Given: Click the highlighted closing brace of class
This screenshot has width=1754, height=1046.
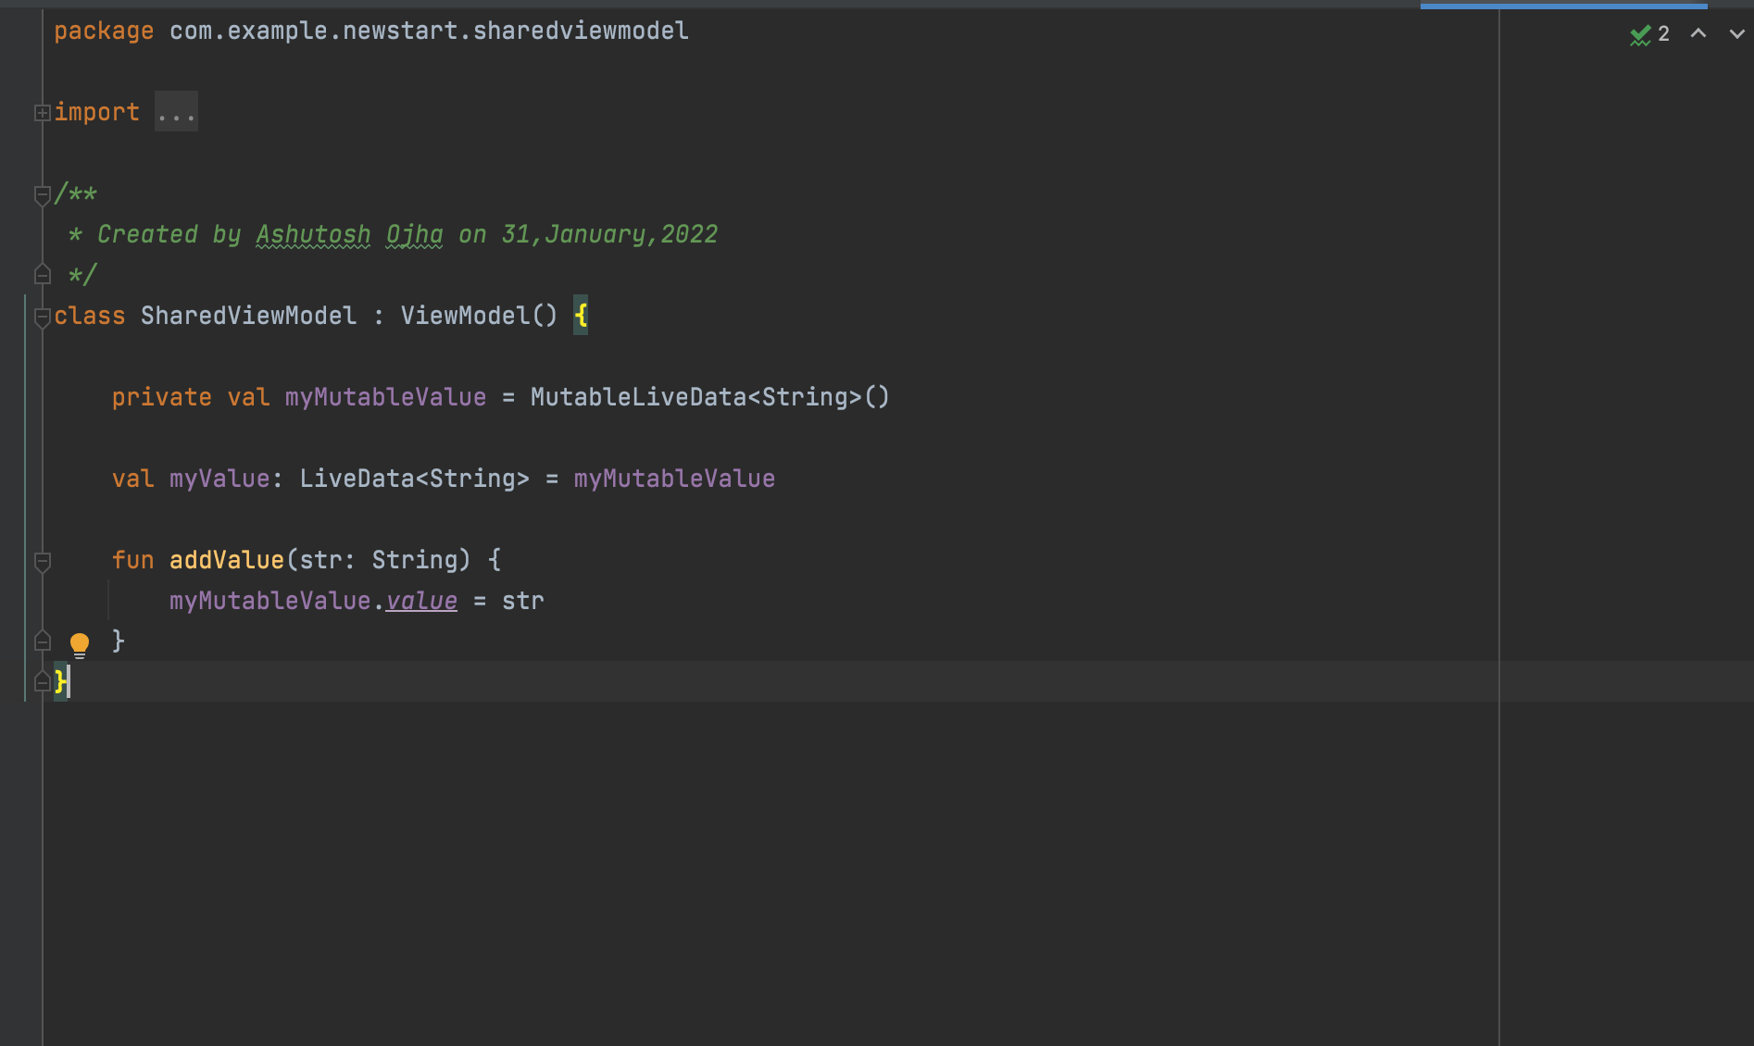Looking at the screenshot, I should 60,681.
